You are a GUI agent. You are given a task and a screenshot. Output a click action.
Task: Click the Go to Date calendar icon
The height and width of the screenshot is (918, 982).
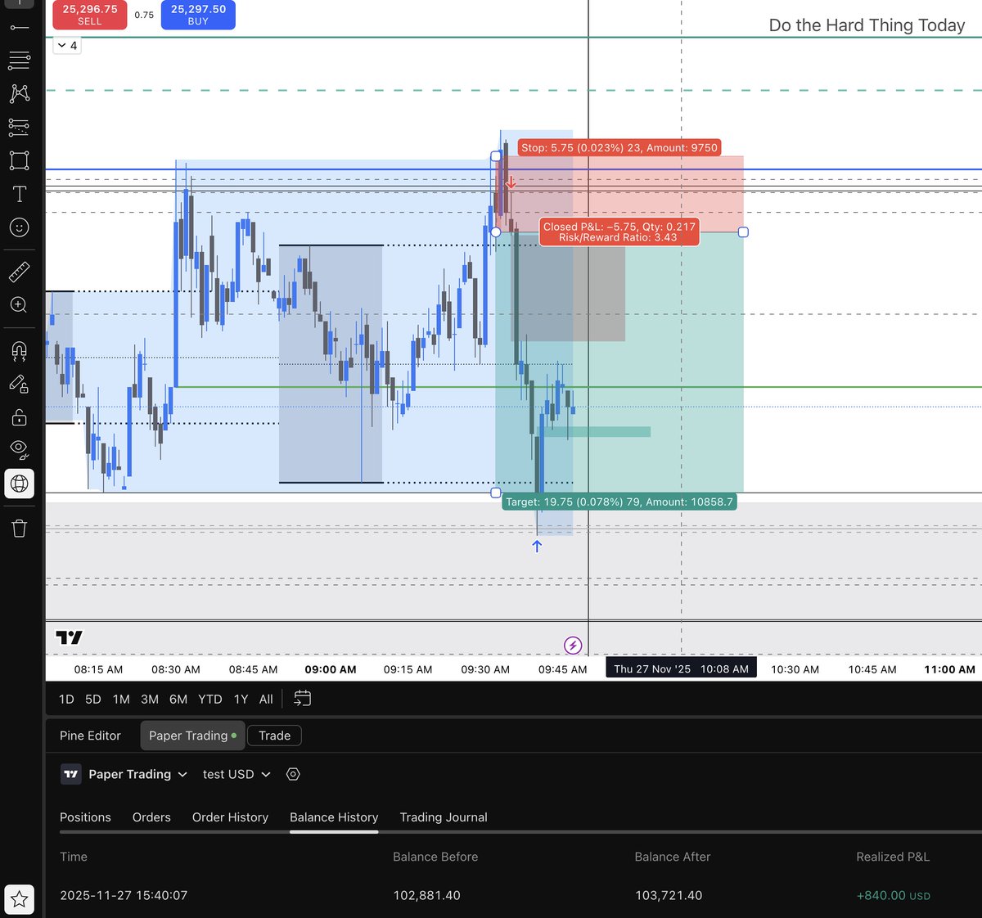point(302,699)
